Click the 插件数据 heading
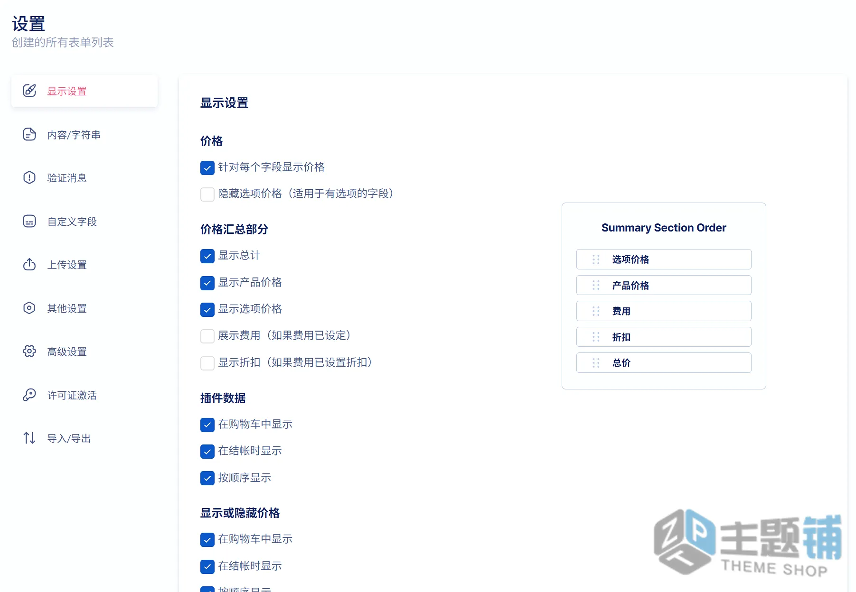This screenshot has width=856, height=592. click(223, 398)
